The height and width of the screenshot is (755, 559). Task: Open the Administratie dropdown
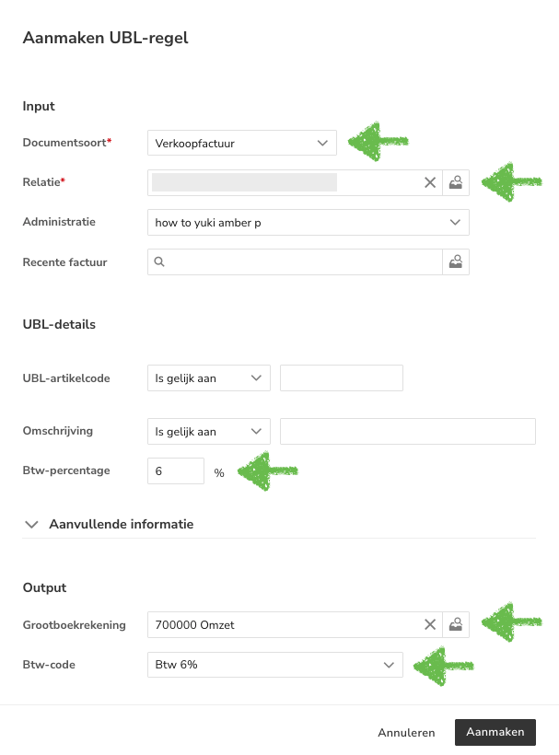coord(308,222)
